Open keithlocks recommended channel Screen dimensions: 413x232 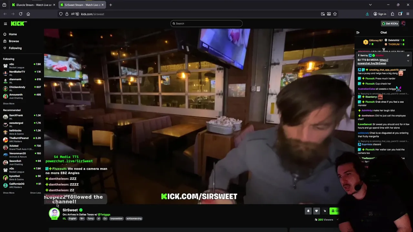coord(22,132)
